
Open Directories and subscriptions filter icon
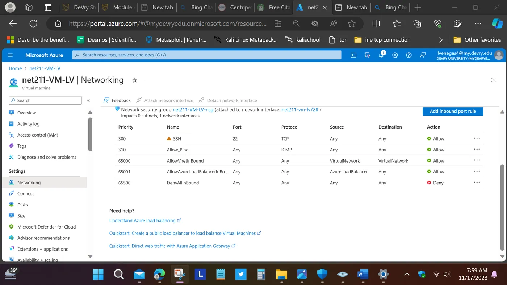pos(367,55)
